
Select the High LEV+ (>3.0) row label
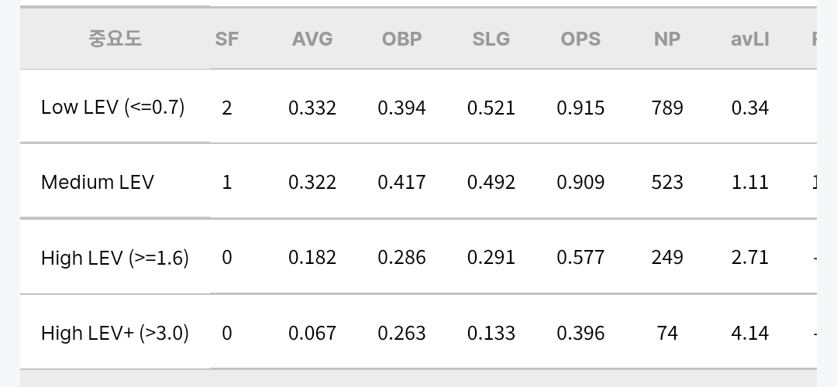pyautogui.click(x=115, y=333)
